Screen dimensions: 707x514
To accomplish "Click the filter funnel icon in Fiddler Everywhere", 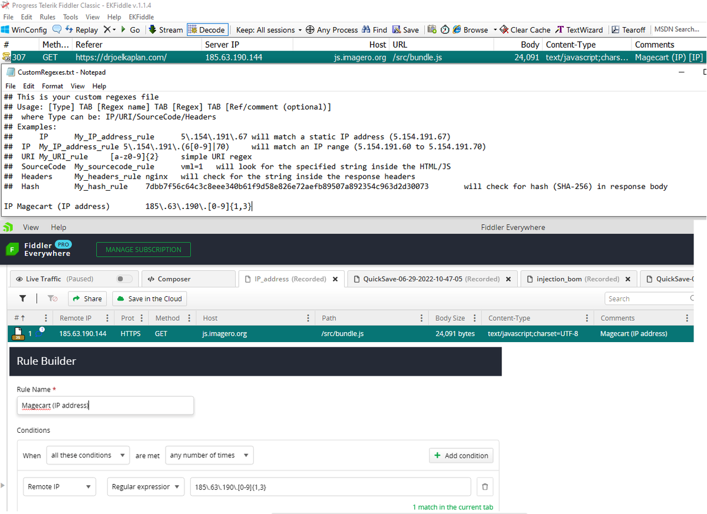I will pos(23,299).
